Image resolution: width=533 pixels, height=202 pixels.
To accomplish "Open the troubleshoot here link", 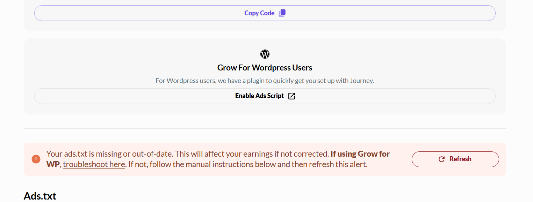I will point(94,164).
